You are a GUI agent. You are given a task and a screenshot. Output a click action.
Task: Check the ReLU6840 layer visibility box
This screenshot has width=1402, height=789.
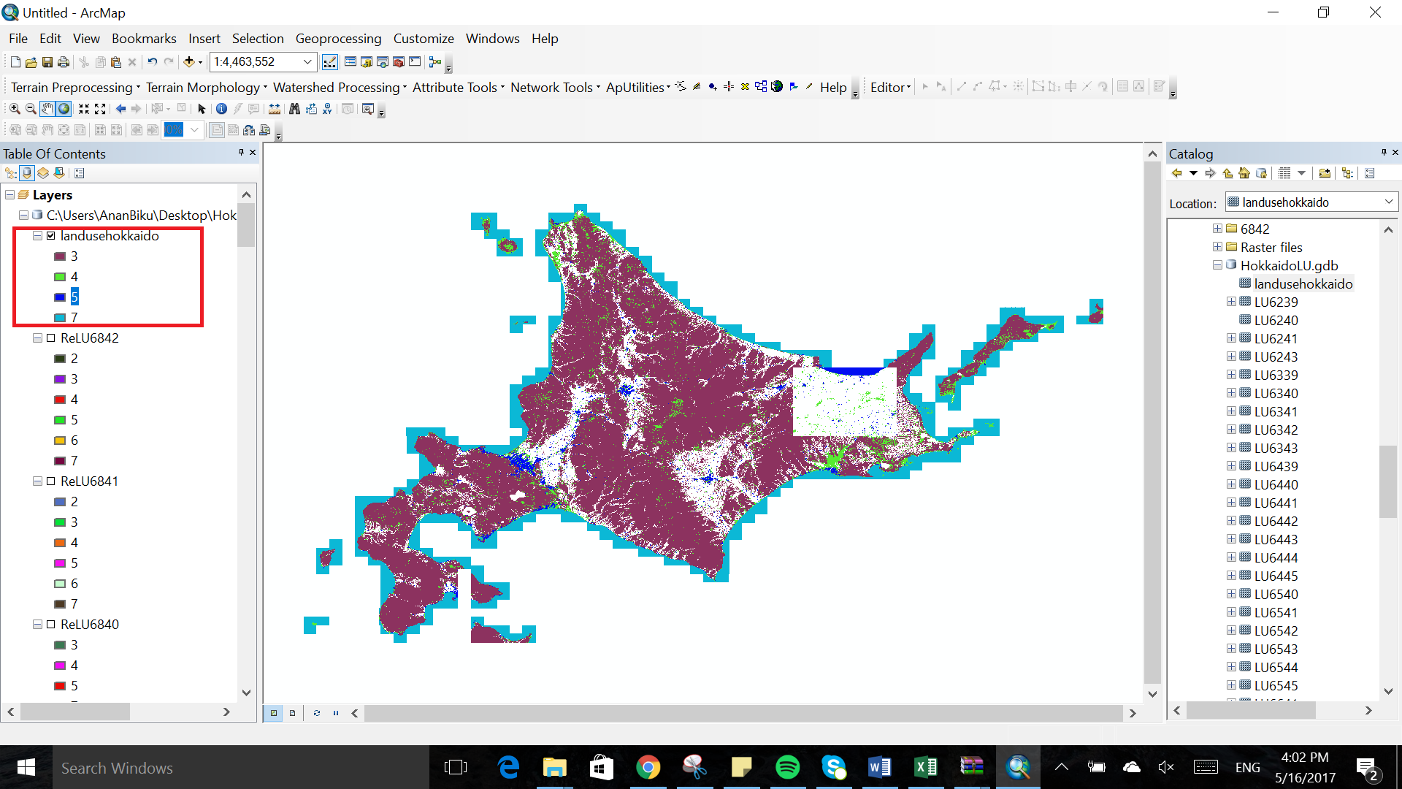coord(51,624)
